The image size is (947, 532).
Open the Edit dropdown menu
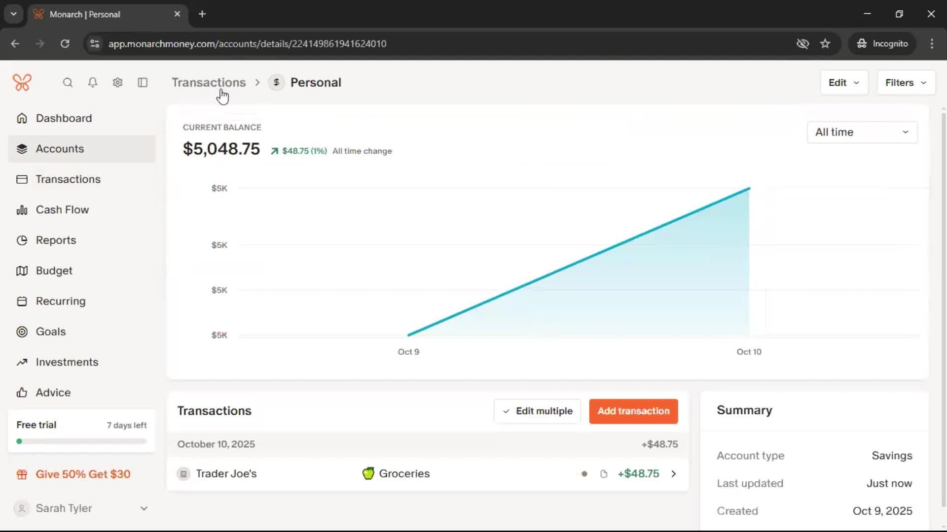click(843, 83)
